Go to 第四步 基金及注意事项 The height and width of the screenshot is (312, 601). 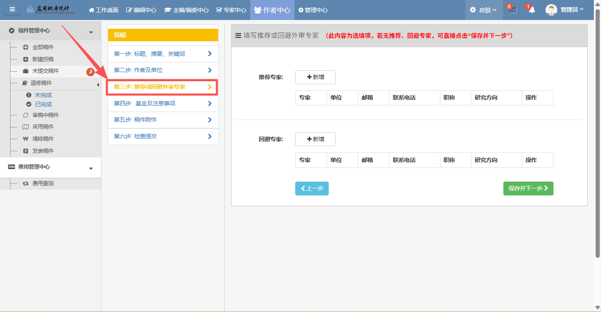coord(163,103)
